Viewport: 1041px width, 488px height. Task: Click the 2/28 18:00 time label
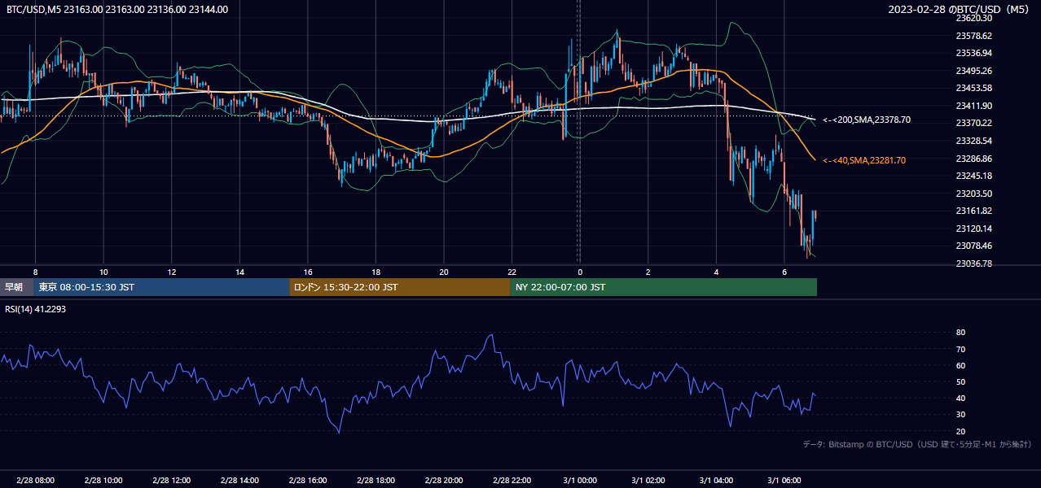coord(376,481)
